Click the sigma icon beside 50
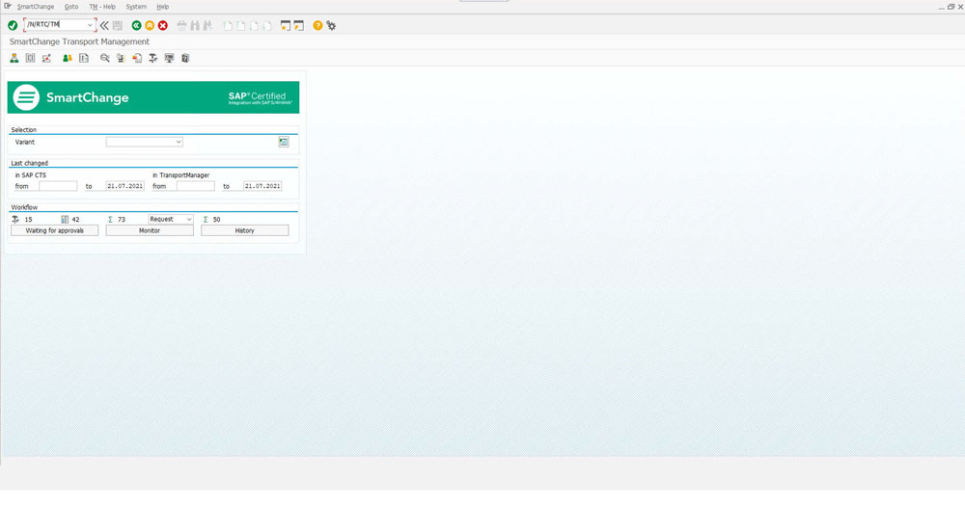The image size is (965, 507). pyautogui.click(x=206, y=220)
